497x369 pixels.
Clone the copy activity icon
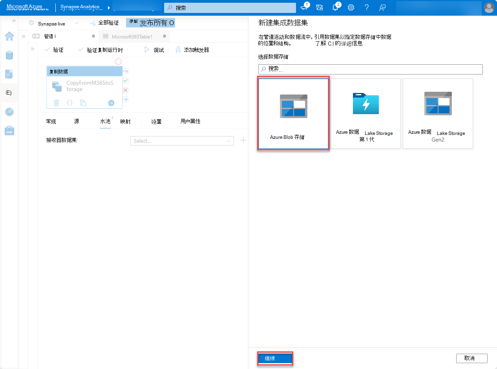[83, 103]
